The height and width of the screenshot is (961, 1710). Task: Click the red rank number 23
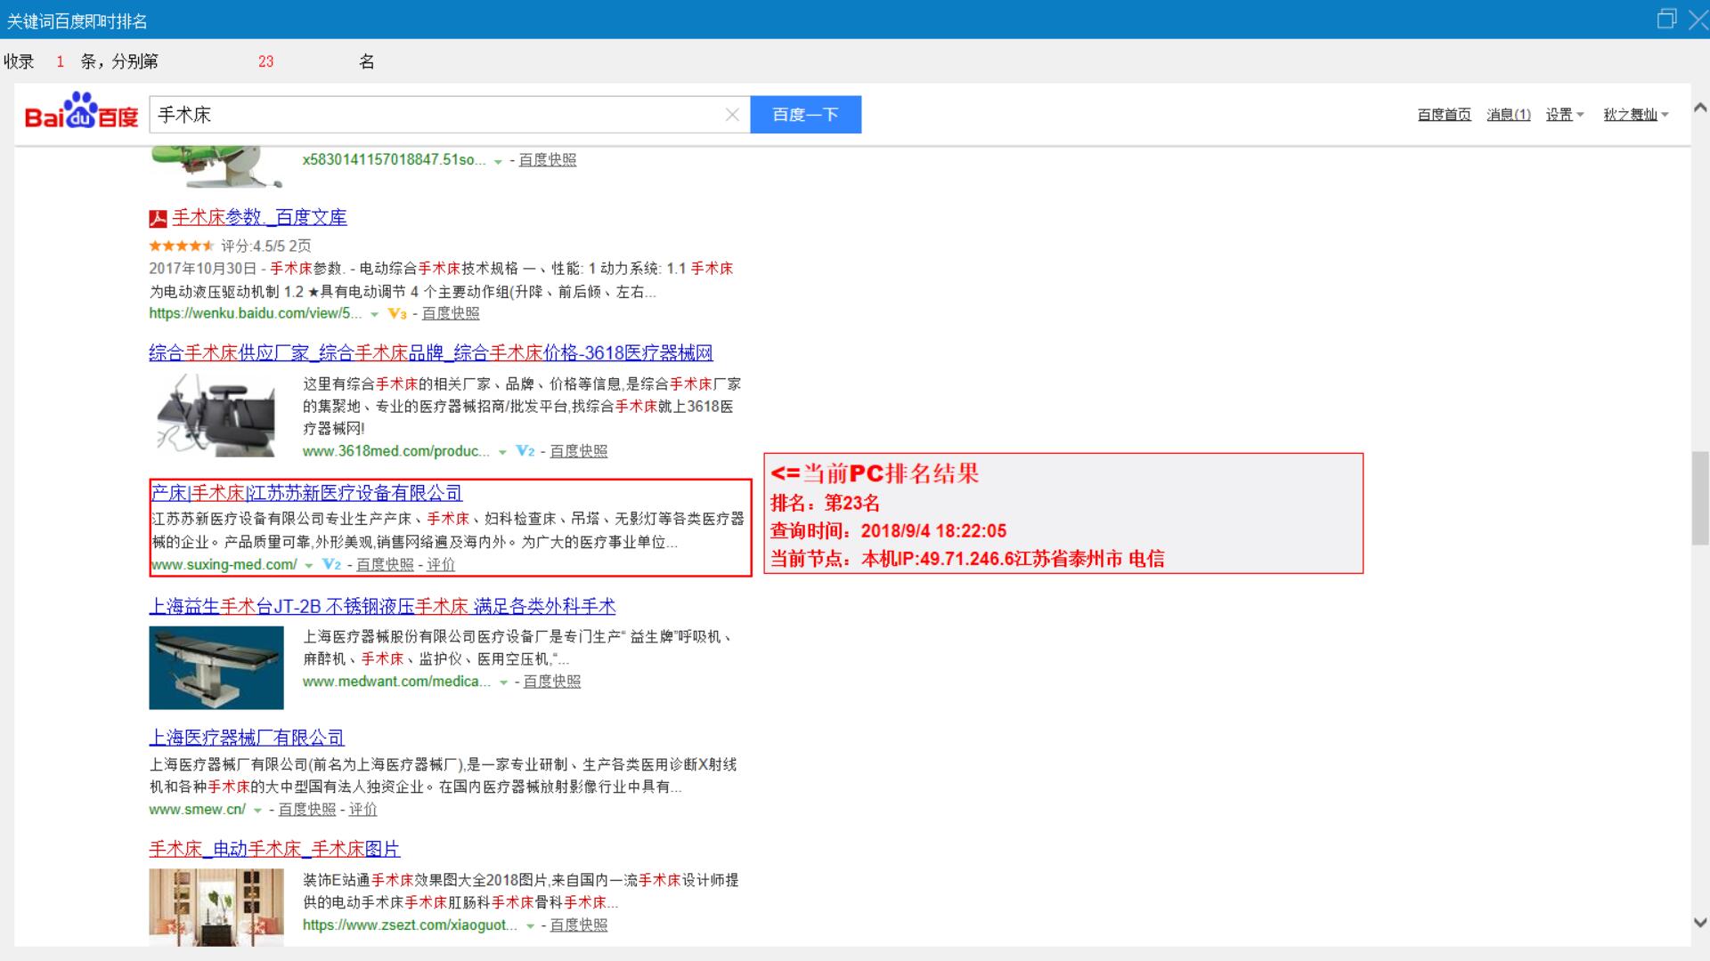coord(265,62)
